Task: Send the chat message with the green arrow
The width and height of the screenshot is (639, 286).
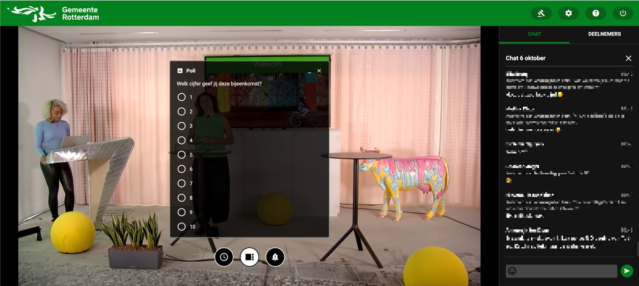Action: [627, 271]
